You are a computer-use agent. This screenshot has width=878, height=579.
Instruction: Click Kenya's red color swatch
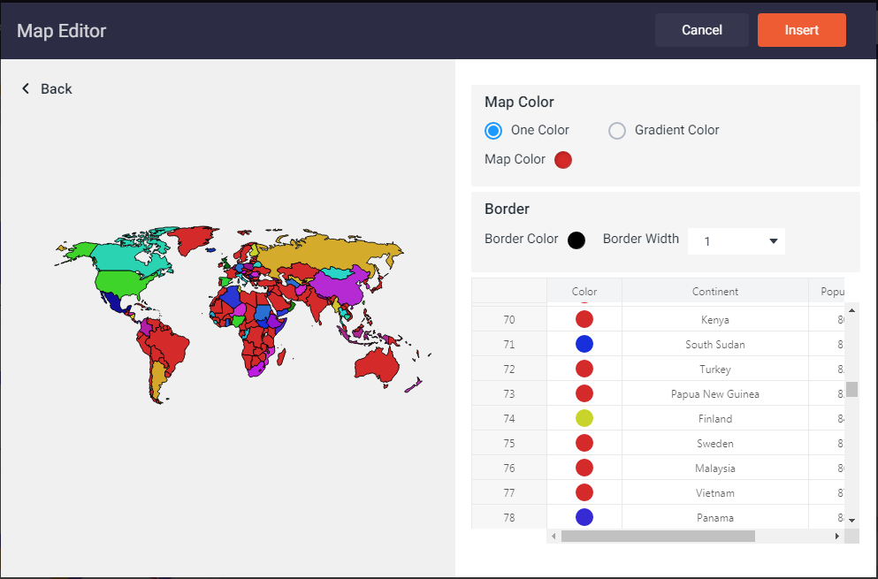tap(584, 319)
